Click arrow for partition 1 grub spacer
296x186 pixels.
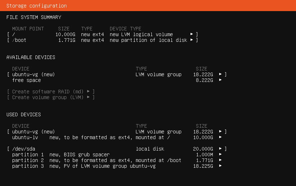pyautogui.click(x=220, y=155)
